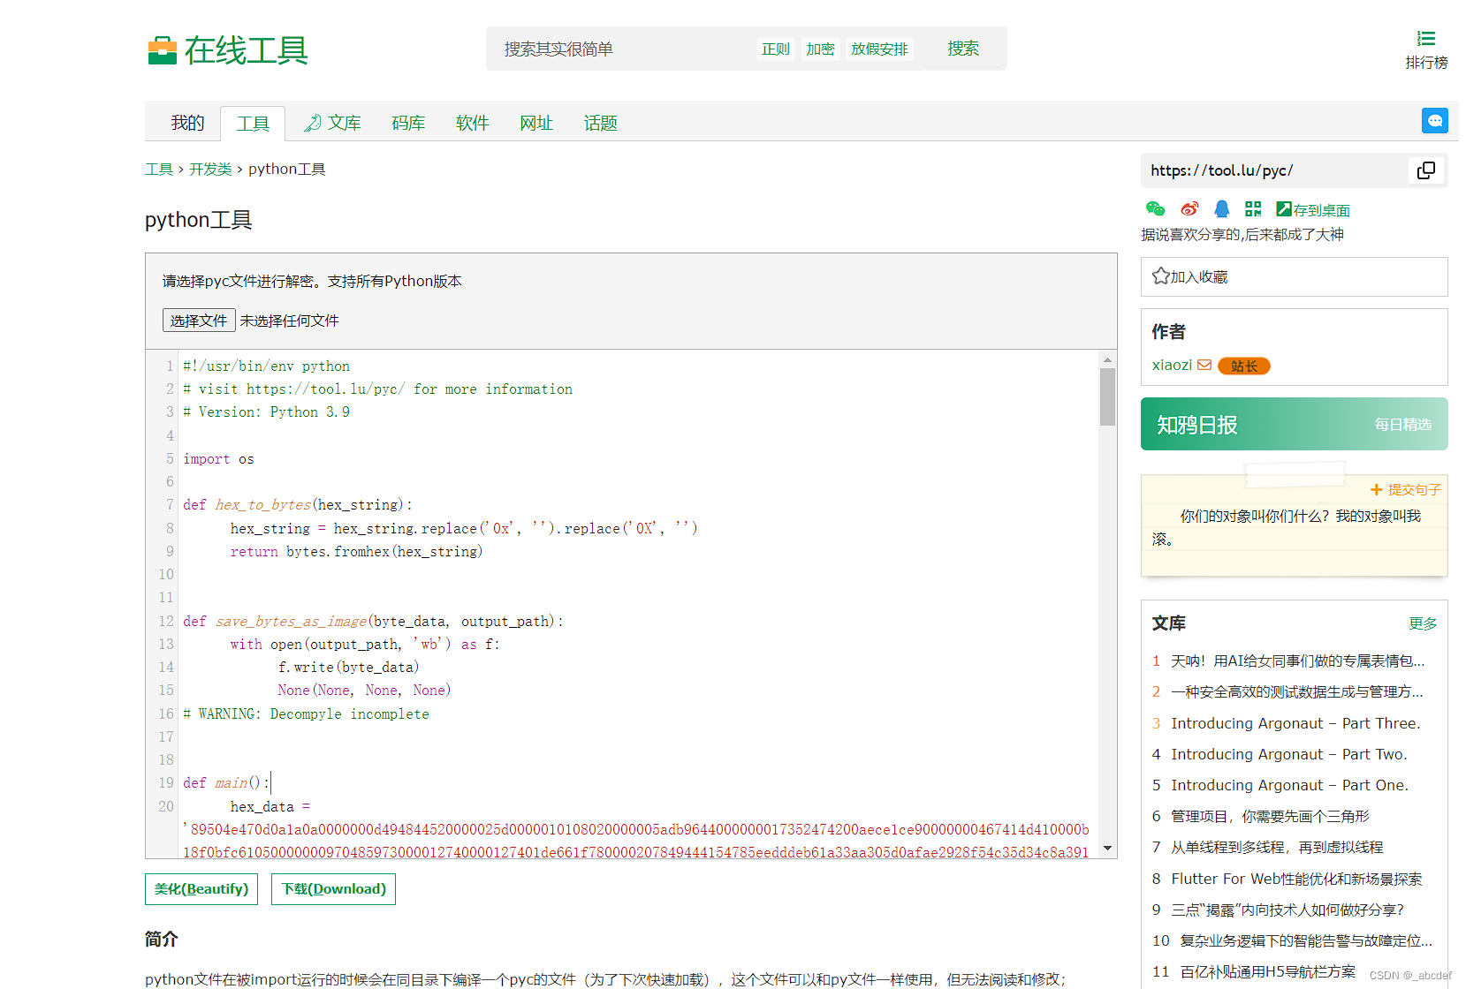Click the scroll up arrow in code editor
The height and width of the screenshot is (989, 1466).
pyautogui.click(x=1107, y=359)
